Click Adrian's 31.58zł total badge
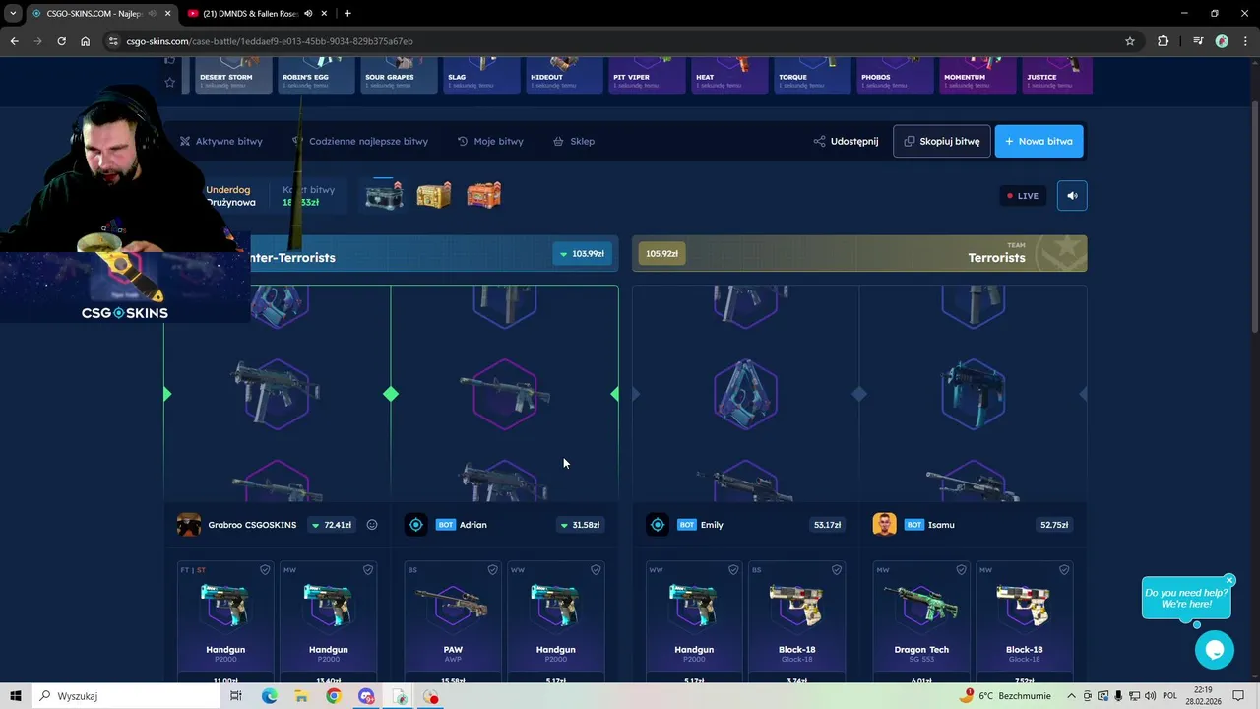Viewport: 1260px width, 709px height. pos(580,525)
